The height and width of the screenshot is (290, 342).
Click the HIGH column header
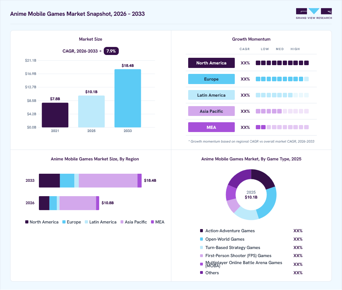point(295,49)
